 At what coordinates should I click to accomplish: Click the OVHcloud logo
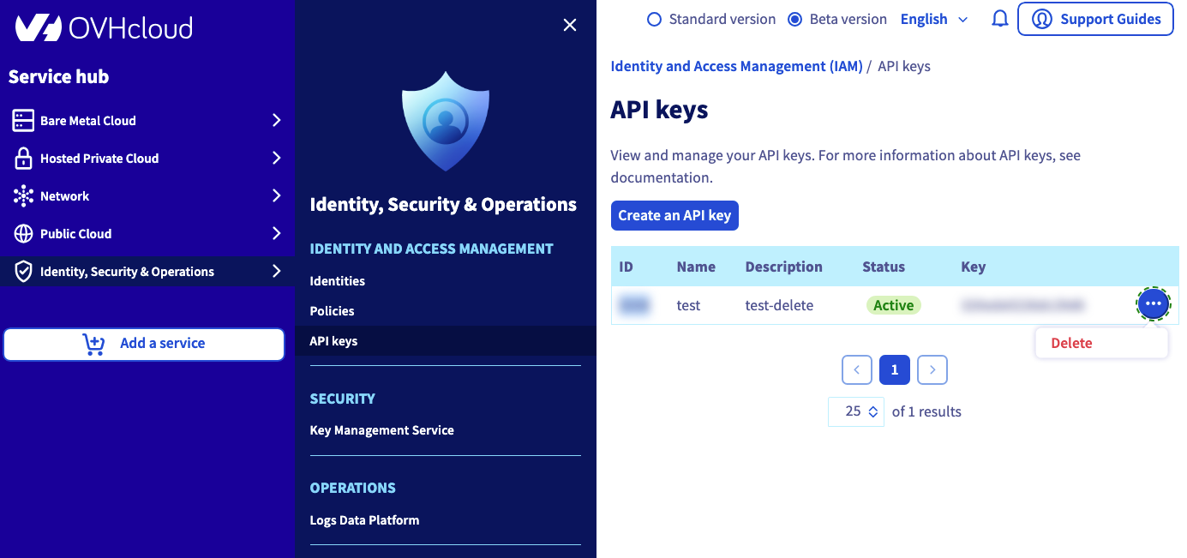coord(104,27)
